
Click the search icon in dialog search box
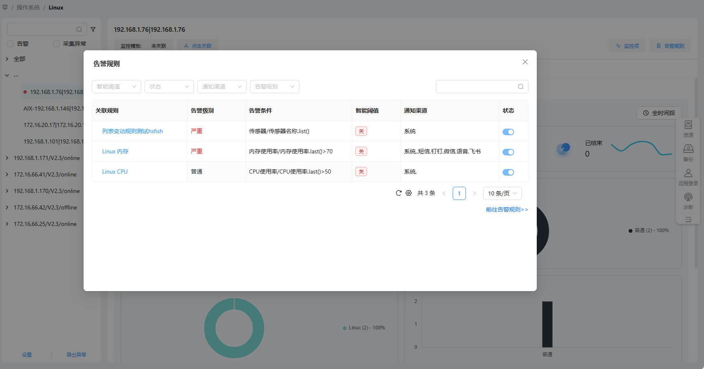coord(521,87)
